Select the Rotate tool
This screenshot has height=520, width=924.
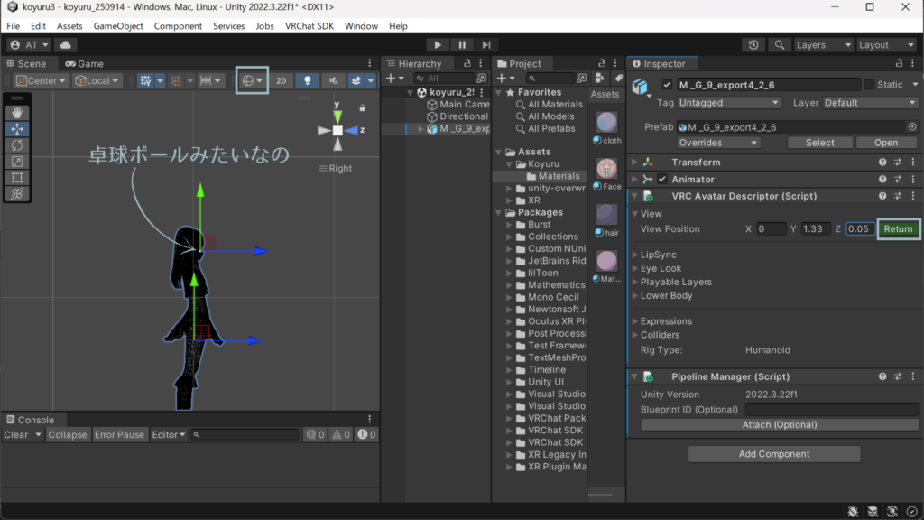coord(17,145)
